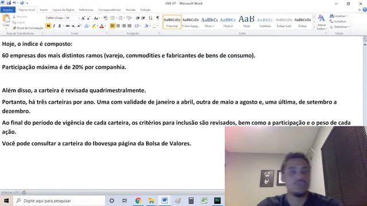Open the font name dropdown

point(64,18)
